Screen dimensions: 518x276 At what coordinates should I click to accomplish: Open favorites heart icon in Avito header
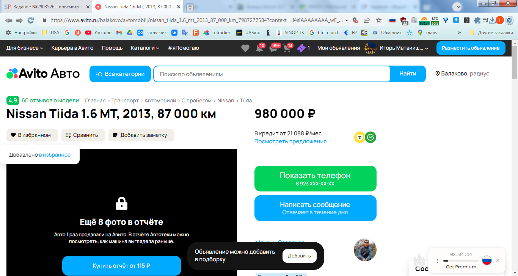pyautogui.click(x=245, y=48)
